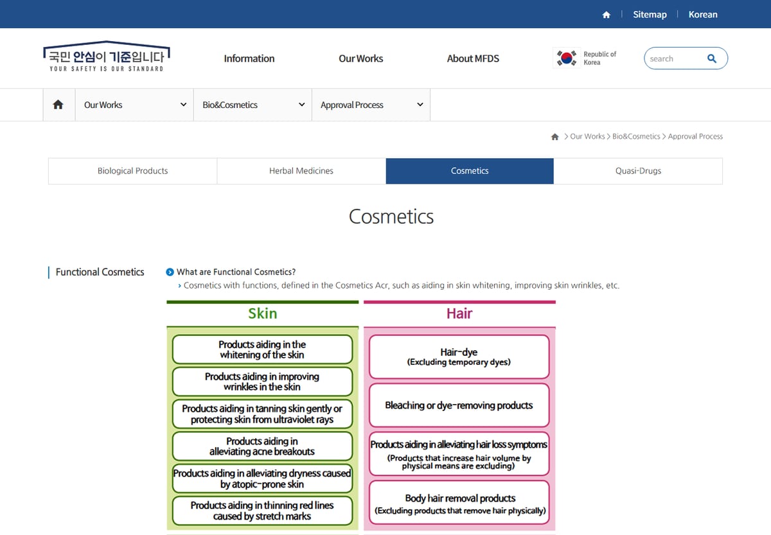Click the large Cosmetics page title
The height and width of the screenshot is (535, 771).
(x=391, y=216)
